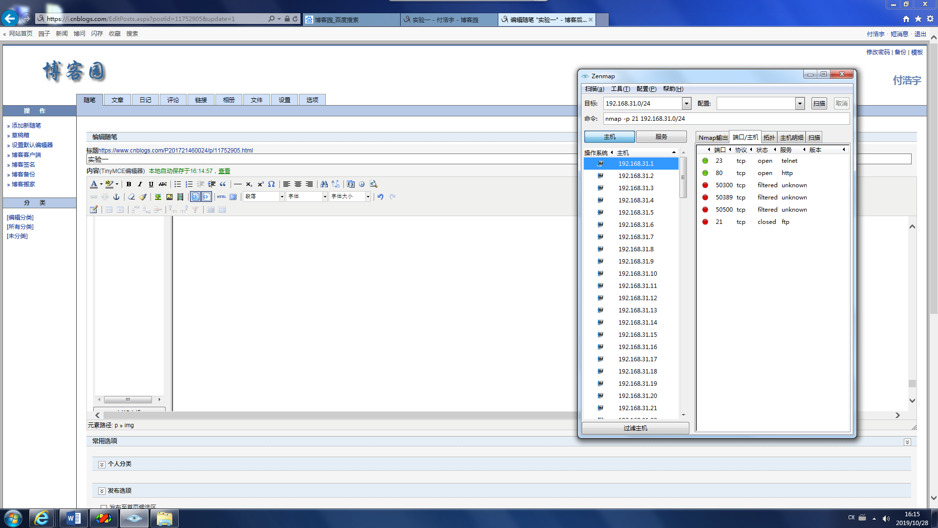The height and width of the screenshot is (528, 938).
Task: Click the blockquote icon
Action: coord(223,184)
